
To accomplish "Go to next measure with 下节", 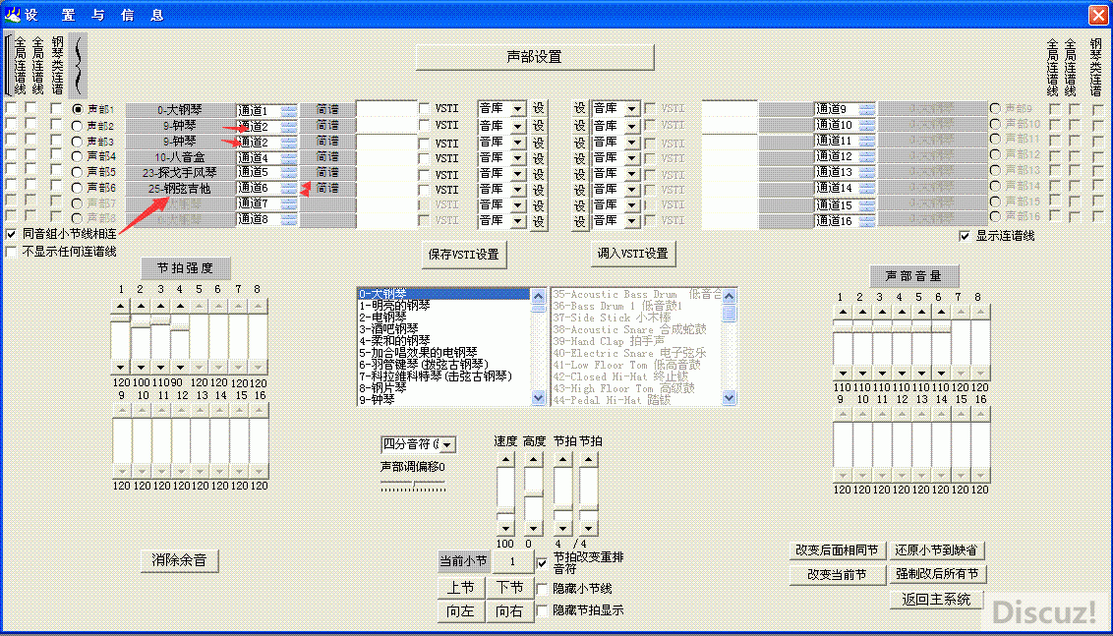I will (x=509, y=588).
